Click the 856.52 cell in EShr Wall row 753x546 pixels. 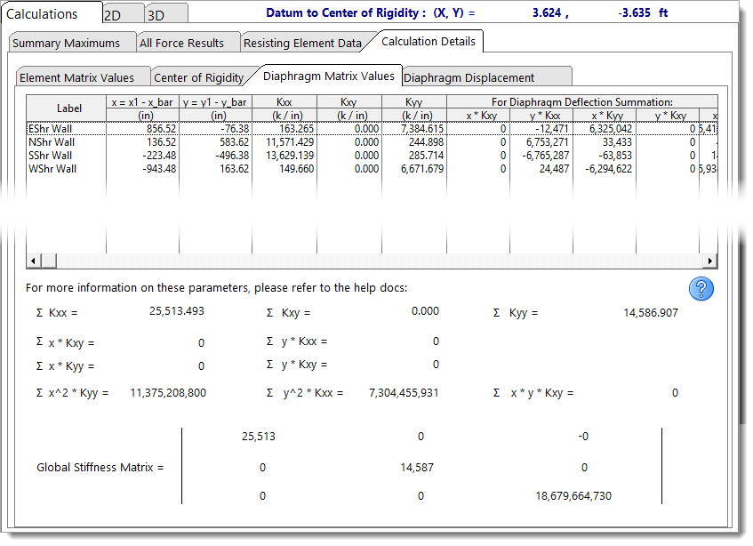[x=142, y=129]
